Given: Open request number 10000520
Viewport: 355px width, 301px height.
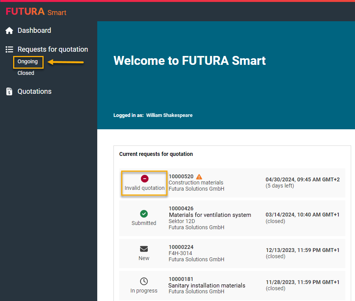Looking at the screenshot, I should click(181, 176).
